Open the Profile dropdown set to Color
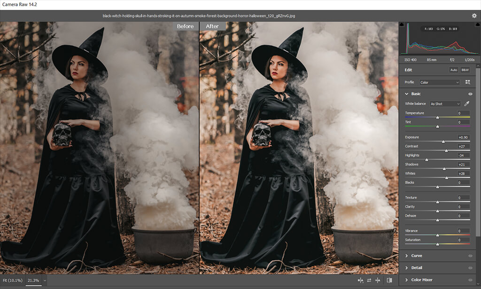 pos(440,82)
